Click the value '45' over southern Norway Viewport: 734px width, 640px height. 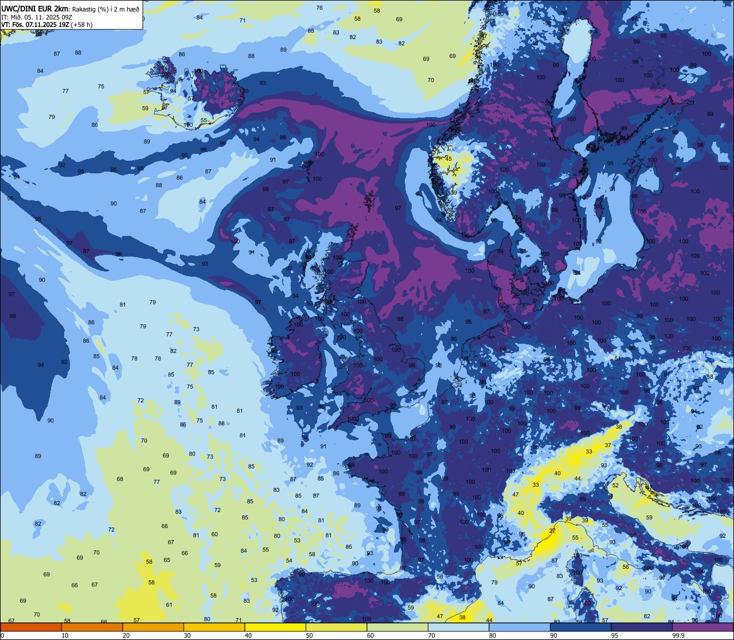click(449, 159)
